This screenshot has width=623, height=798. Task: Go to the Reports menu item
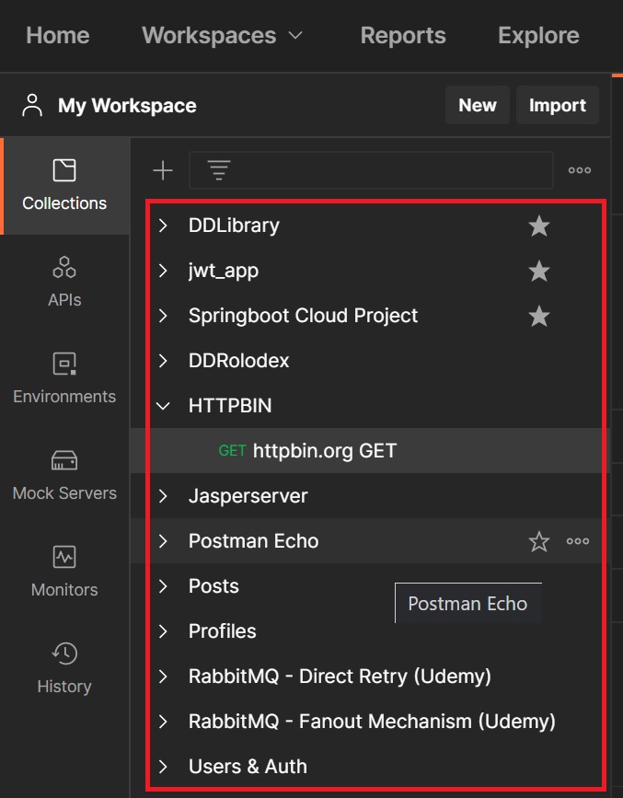[x=403, y=36]
